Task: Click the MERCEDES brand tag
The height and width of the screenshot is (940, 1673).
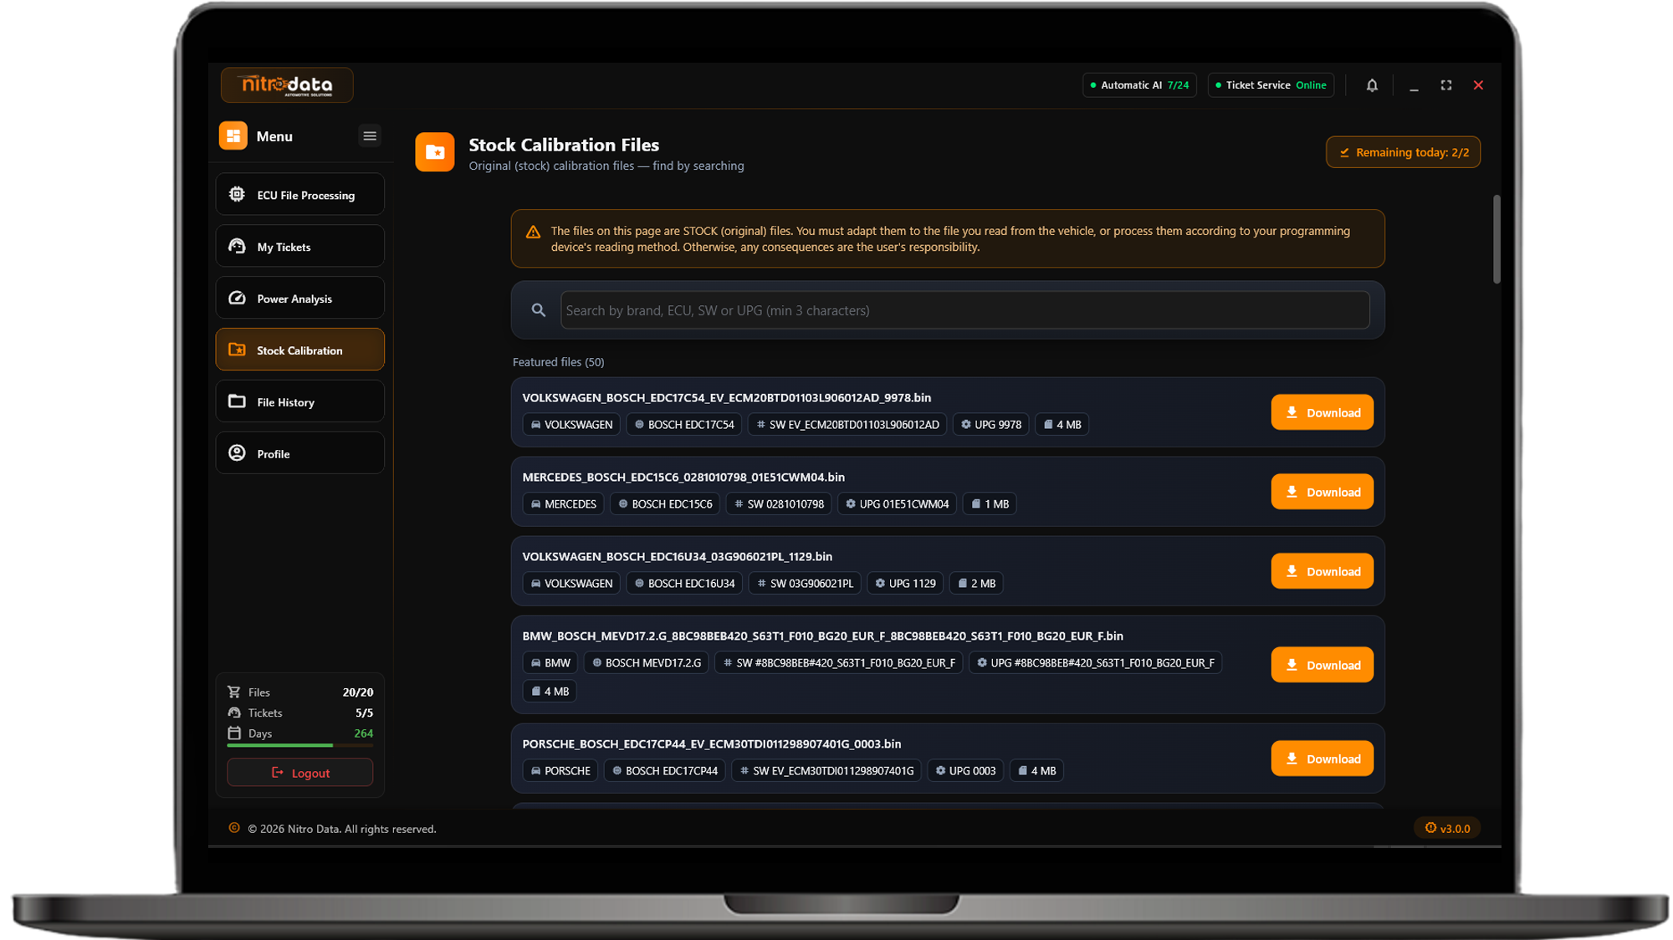Action: [564, 504]
